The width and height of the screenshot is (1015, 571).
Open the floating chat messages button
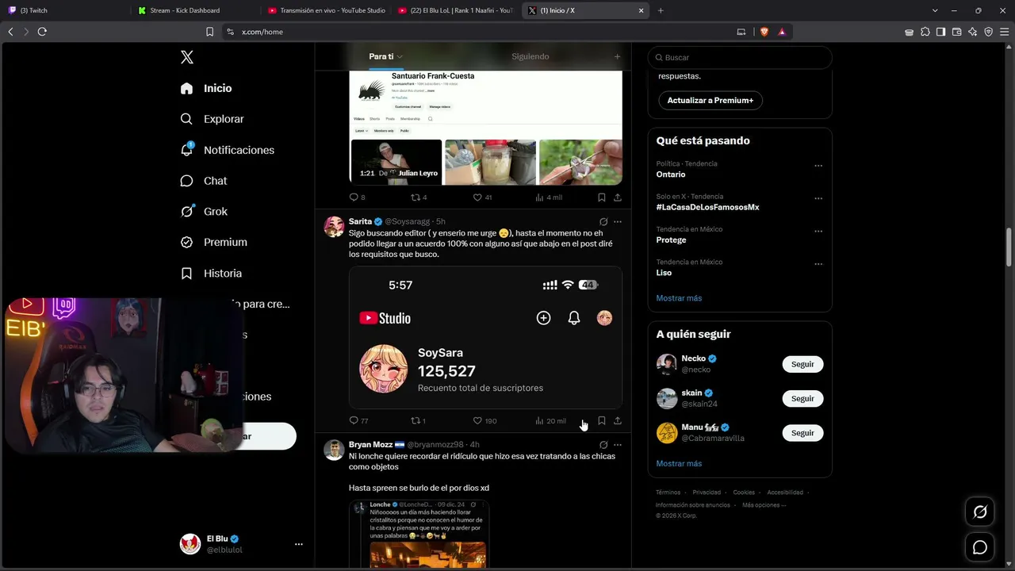click(x=980, y=547)
